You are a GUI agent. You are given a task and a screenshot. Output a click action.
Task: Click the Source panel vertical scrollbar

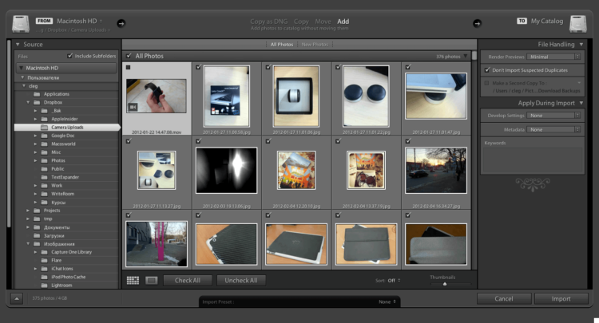tap(9, 133)
